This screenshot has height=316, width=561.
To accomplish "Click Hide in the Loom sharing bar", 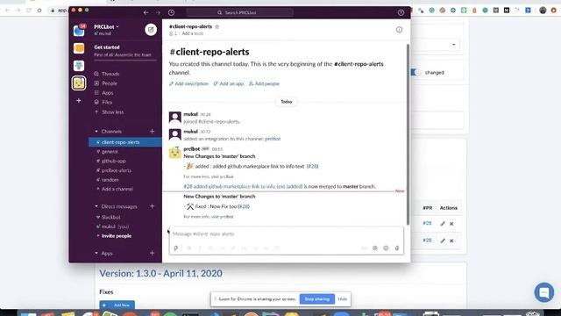I will click(343, 298).
